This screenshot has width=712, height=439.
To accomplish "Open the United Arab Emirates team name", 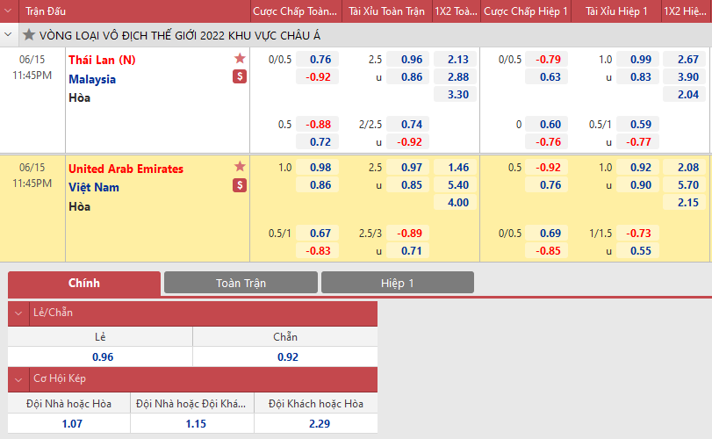I will 126,169.
